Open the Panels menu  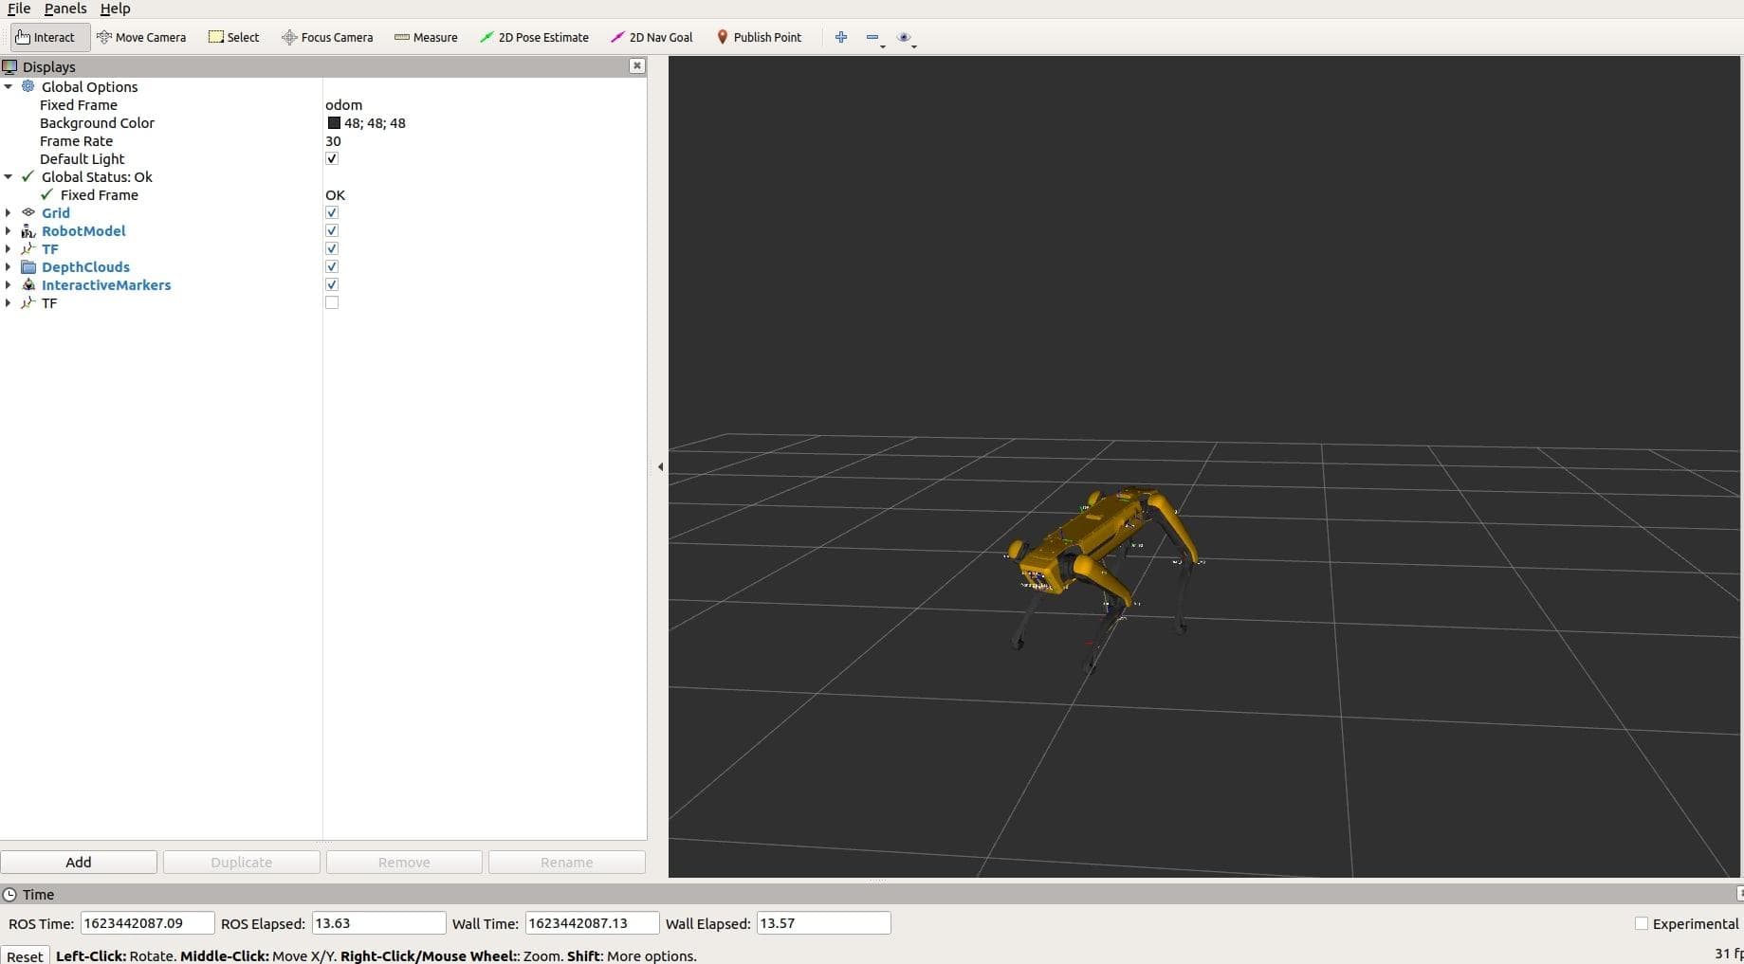(65, 9)
